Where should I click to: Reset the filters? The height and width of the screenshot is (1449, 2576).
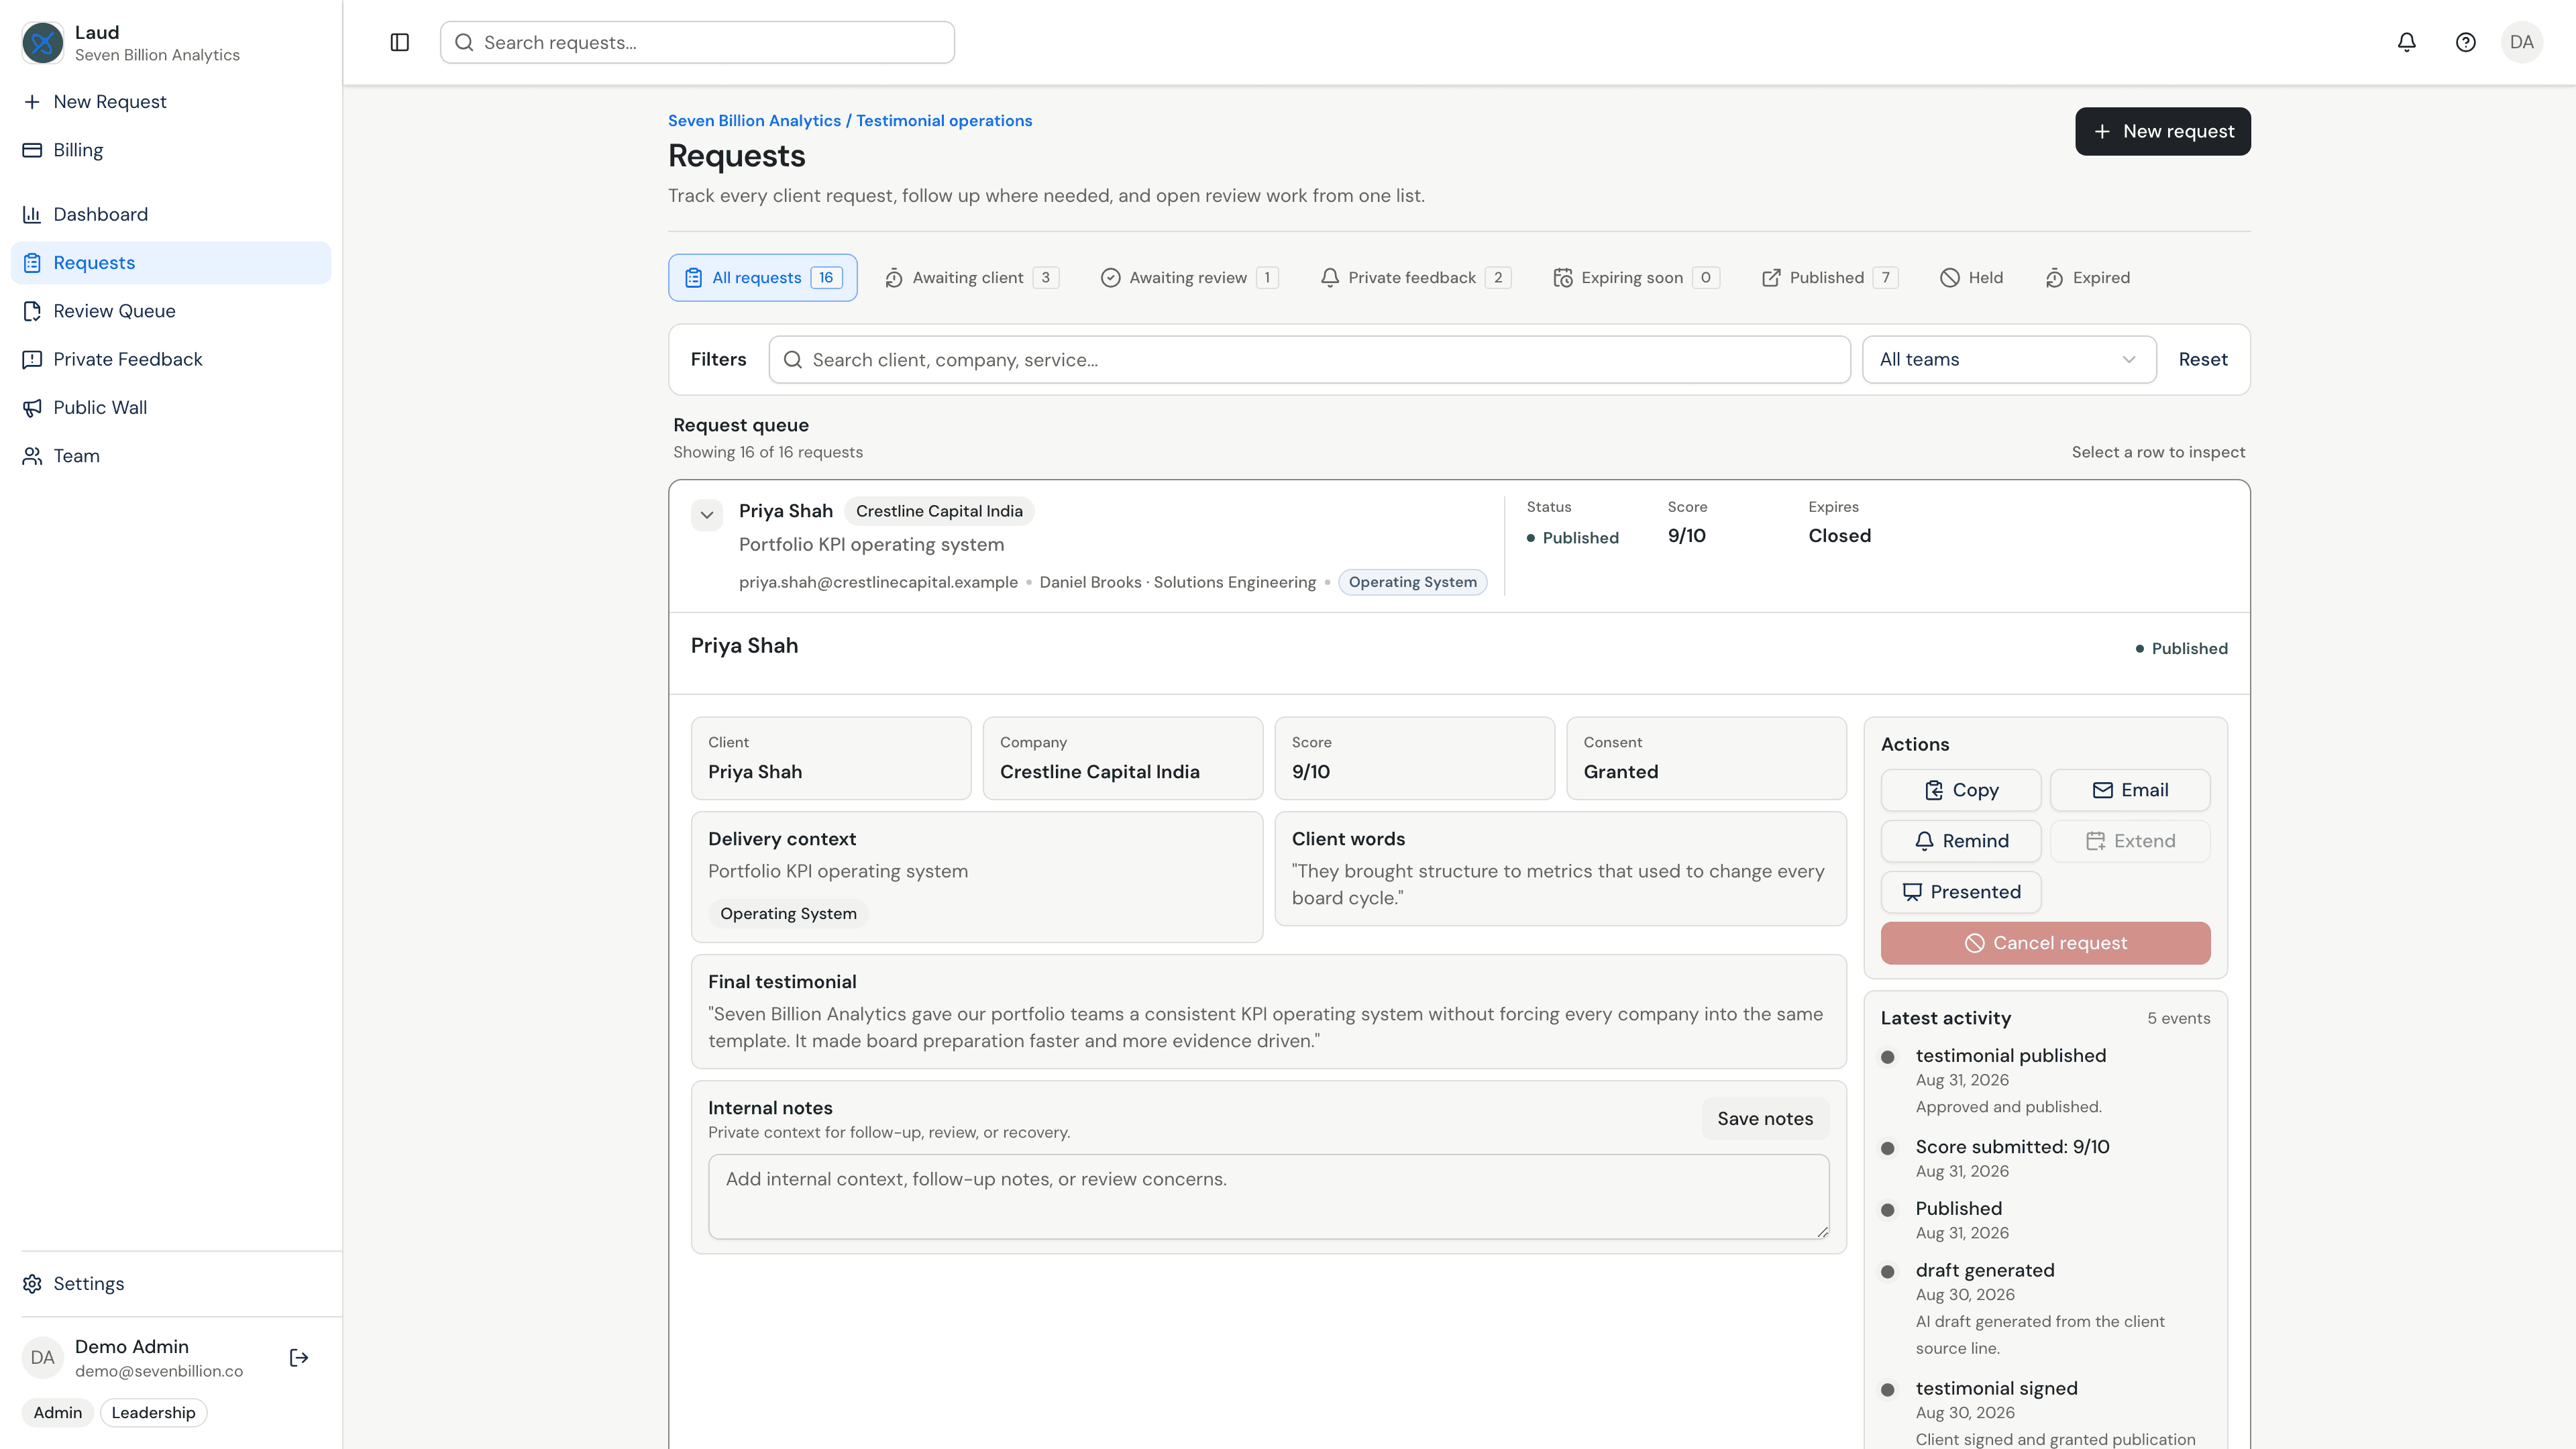pyautogui.click(x=2202, y=359)
